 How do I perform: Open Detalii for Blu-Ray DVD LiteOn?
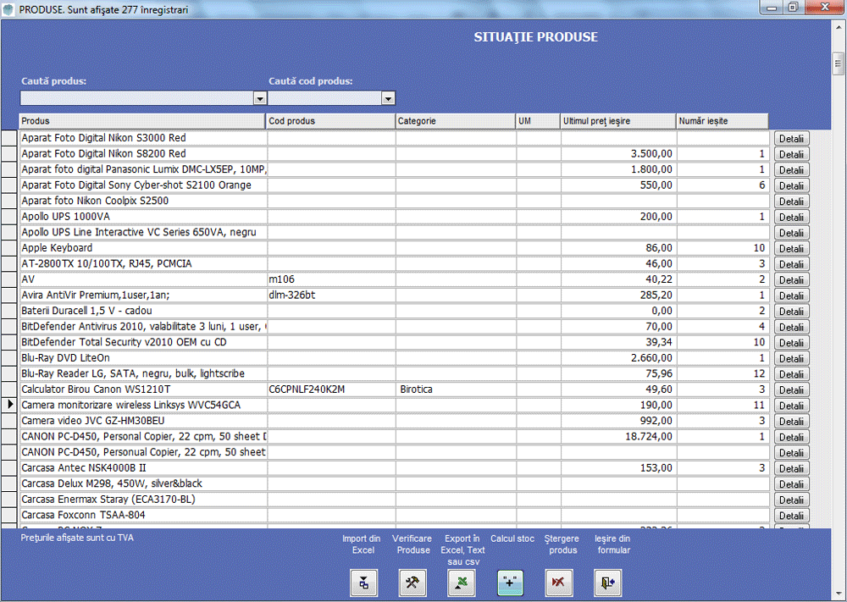791,358
